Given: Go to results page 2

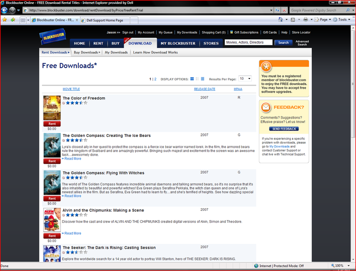Looking at the screenshot, I should tap(155, 79).
